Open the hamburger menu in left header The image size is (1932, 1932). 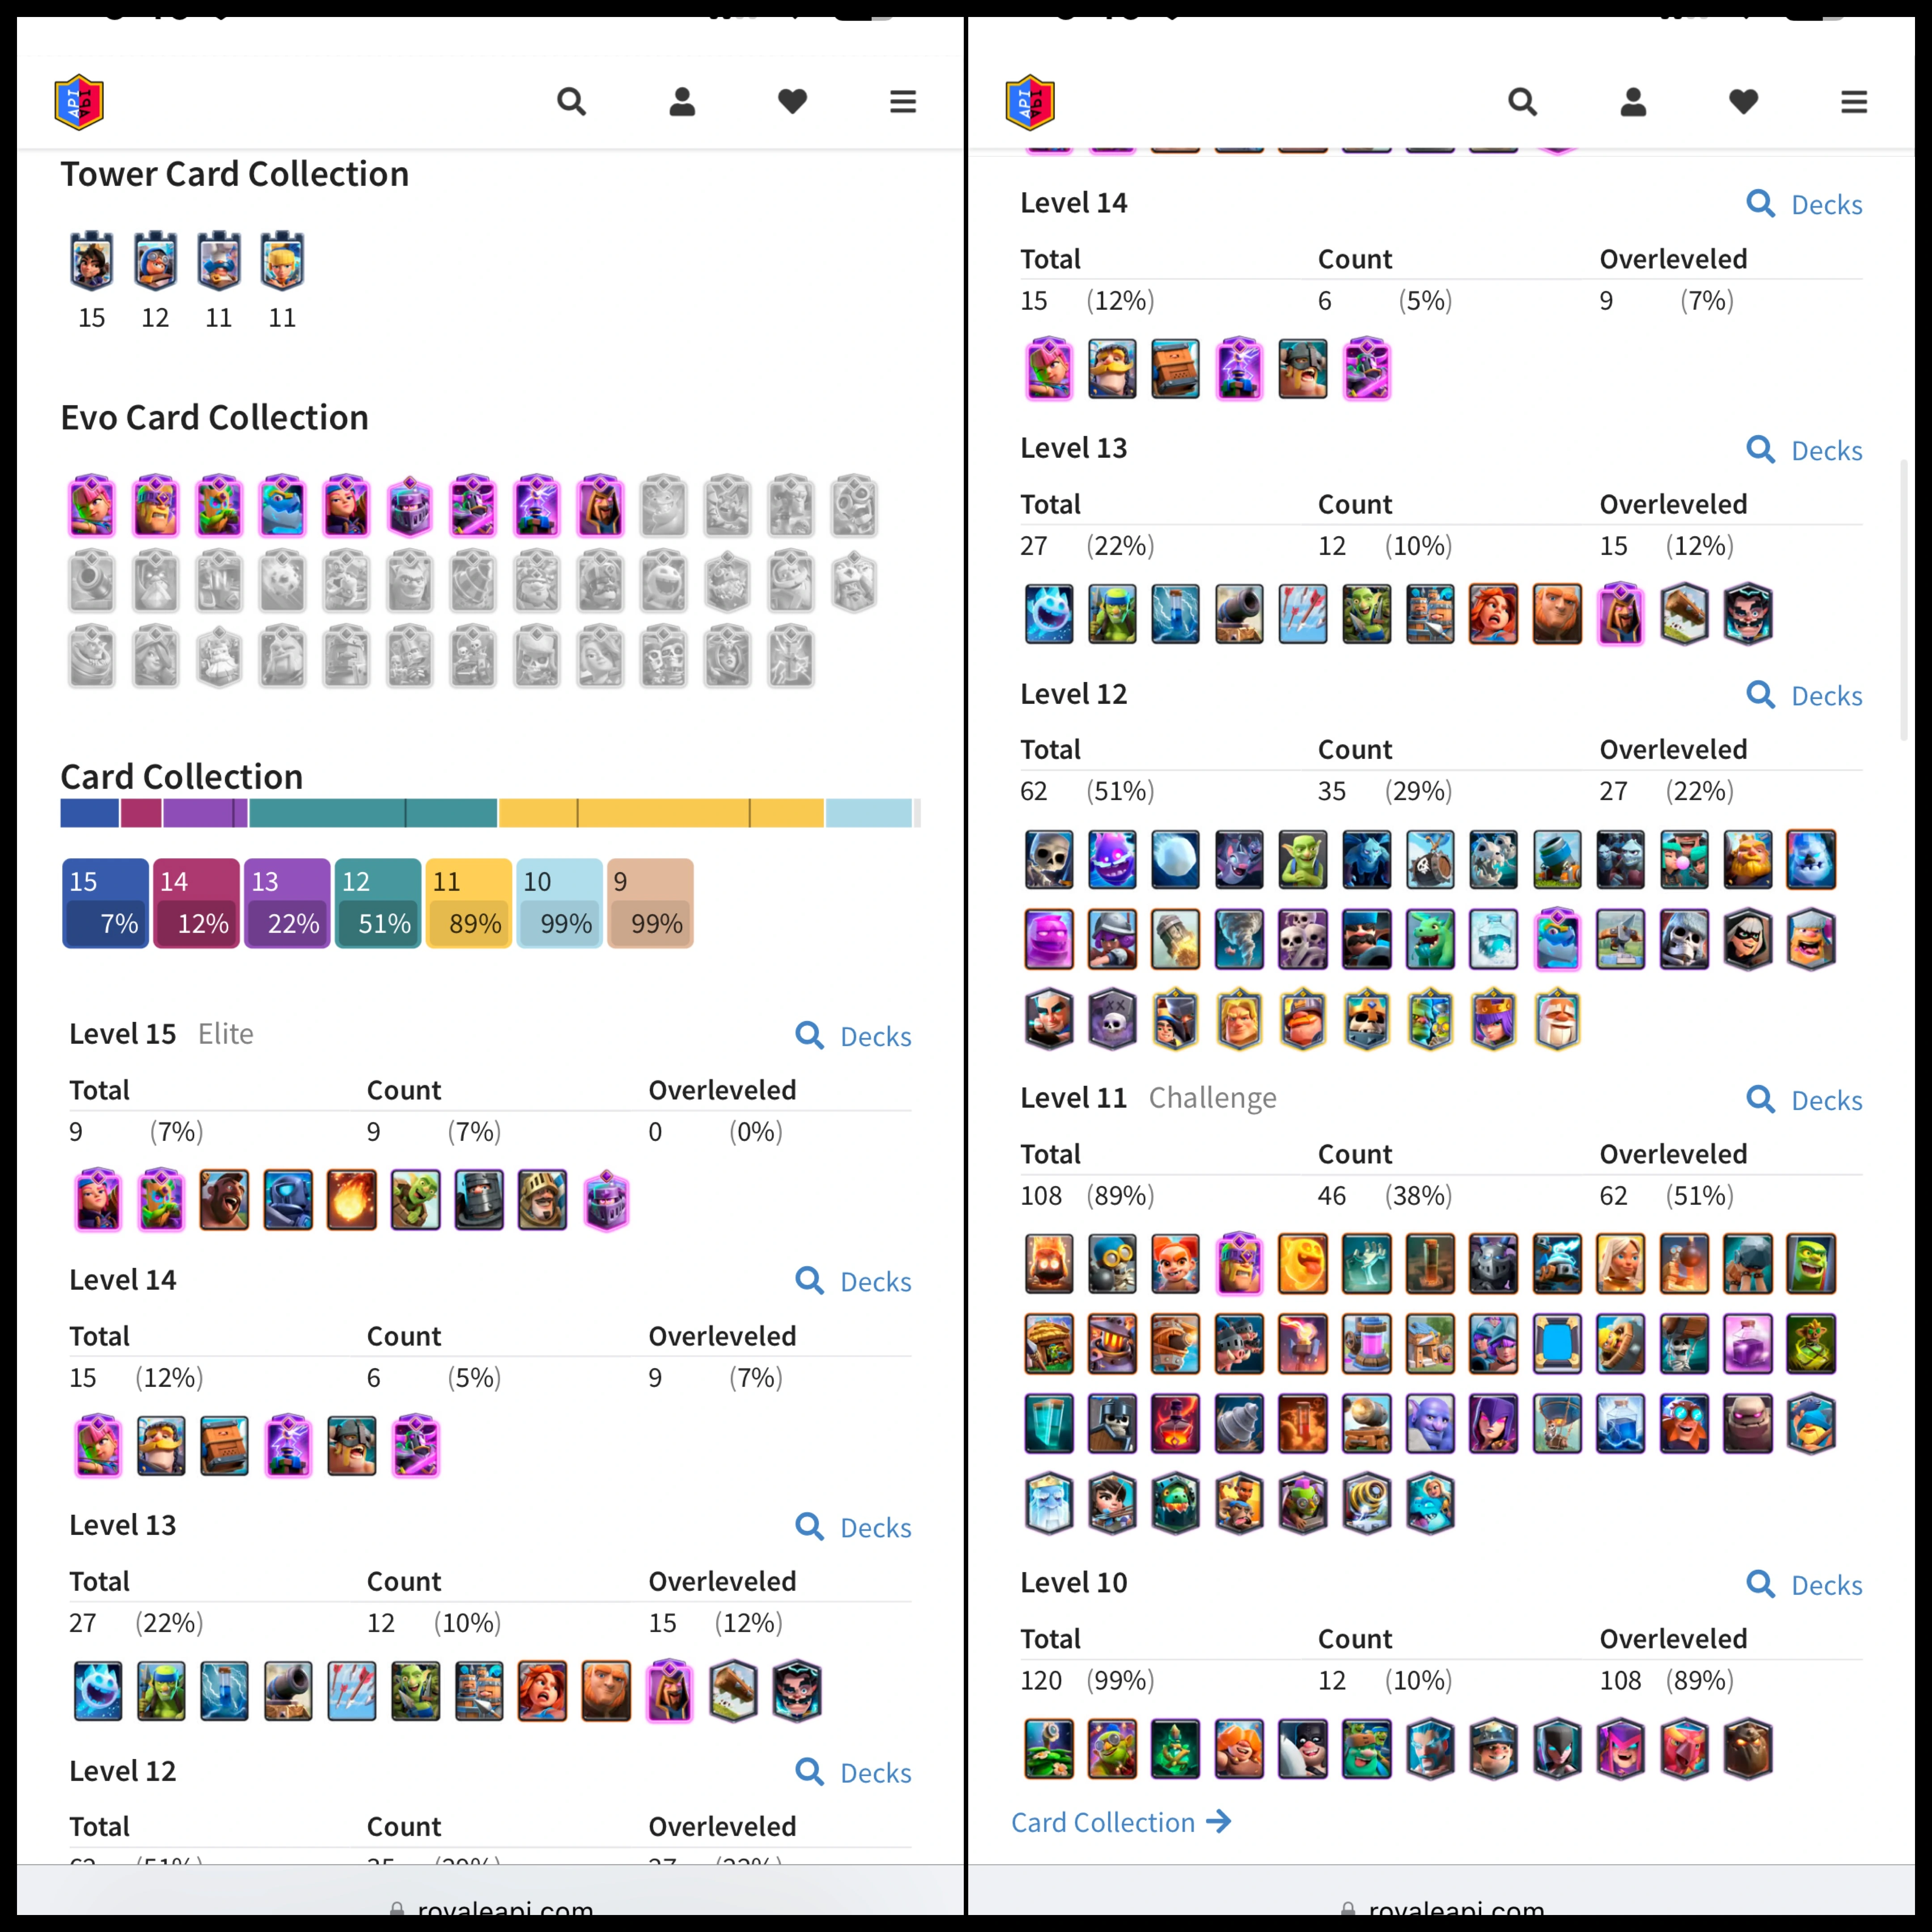pyautogui.click(x=903, y=102)
